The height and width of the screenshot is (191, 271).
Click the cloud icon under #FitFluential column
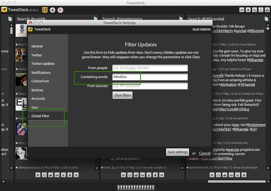click(218, 175)
